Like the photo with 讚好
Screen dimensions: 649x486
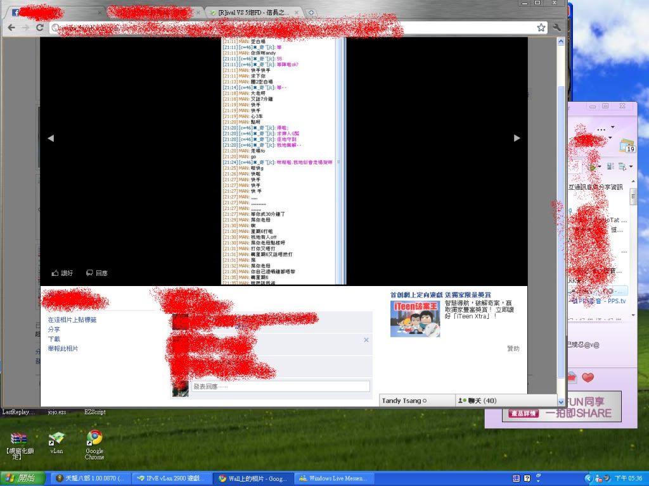[63, 273]
